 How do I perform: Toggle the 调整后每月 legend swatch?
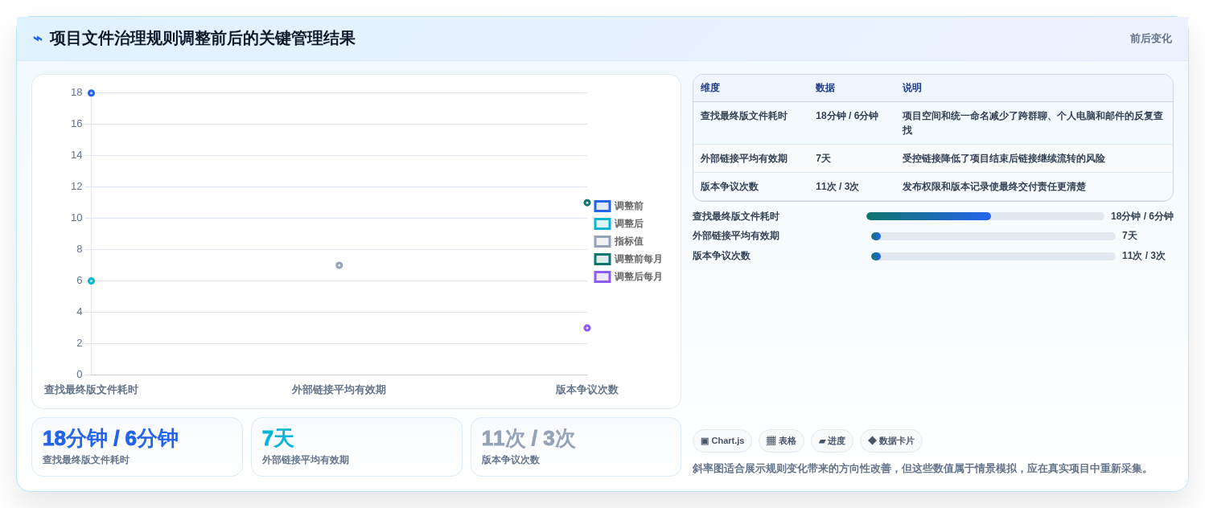click(x=602, y=277)
